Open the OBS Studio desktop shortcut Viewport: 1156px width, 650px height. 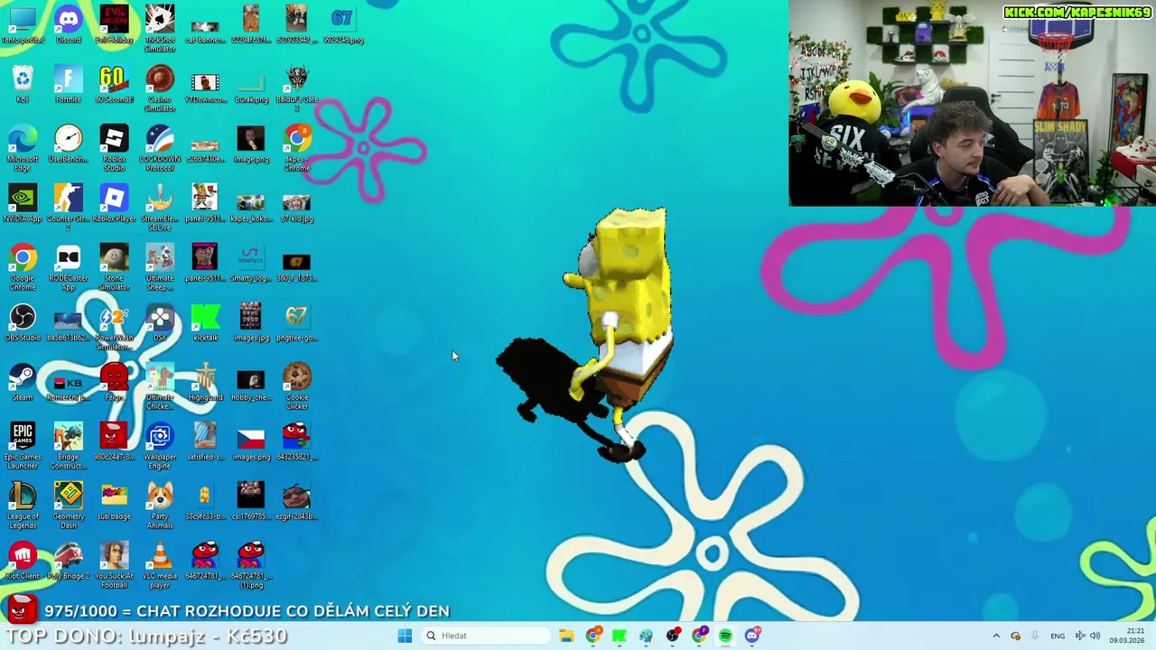(x=23, y=322)
